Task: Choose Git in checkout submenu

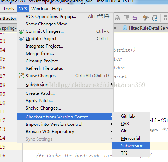Action: (131, 131)
